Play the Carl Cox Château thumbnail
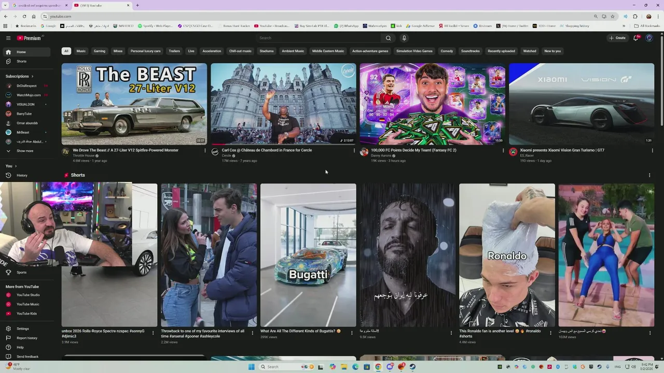Image resolution: width=664 pixels, height=373 pixels. click(x=283, y=104)
